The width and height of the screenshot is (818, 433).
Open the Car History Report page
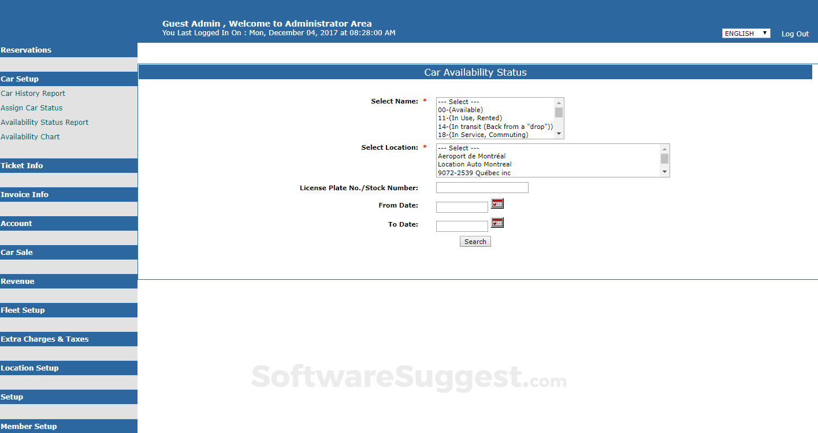33,93
